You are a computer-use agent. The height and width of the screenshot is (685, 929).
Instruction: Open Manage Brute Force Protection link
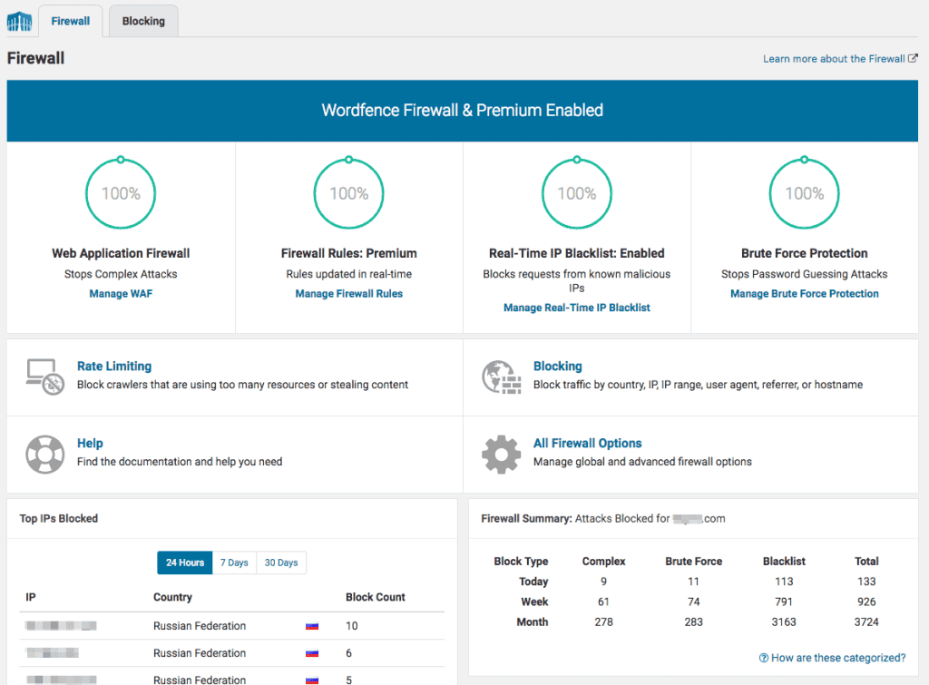click(805, 293)
